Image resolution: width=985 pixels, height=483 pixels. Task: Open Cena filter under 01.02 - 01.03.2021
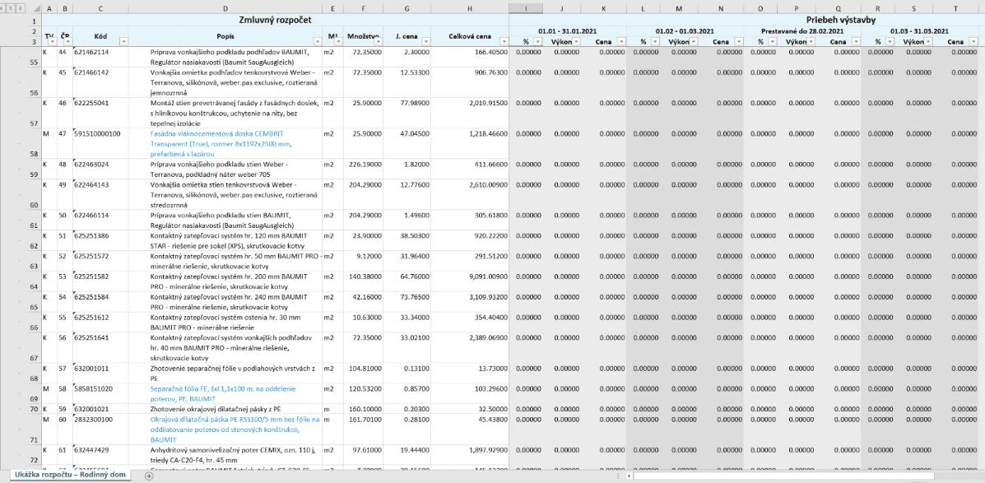pos(739,41)
